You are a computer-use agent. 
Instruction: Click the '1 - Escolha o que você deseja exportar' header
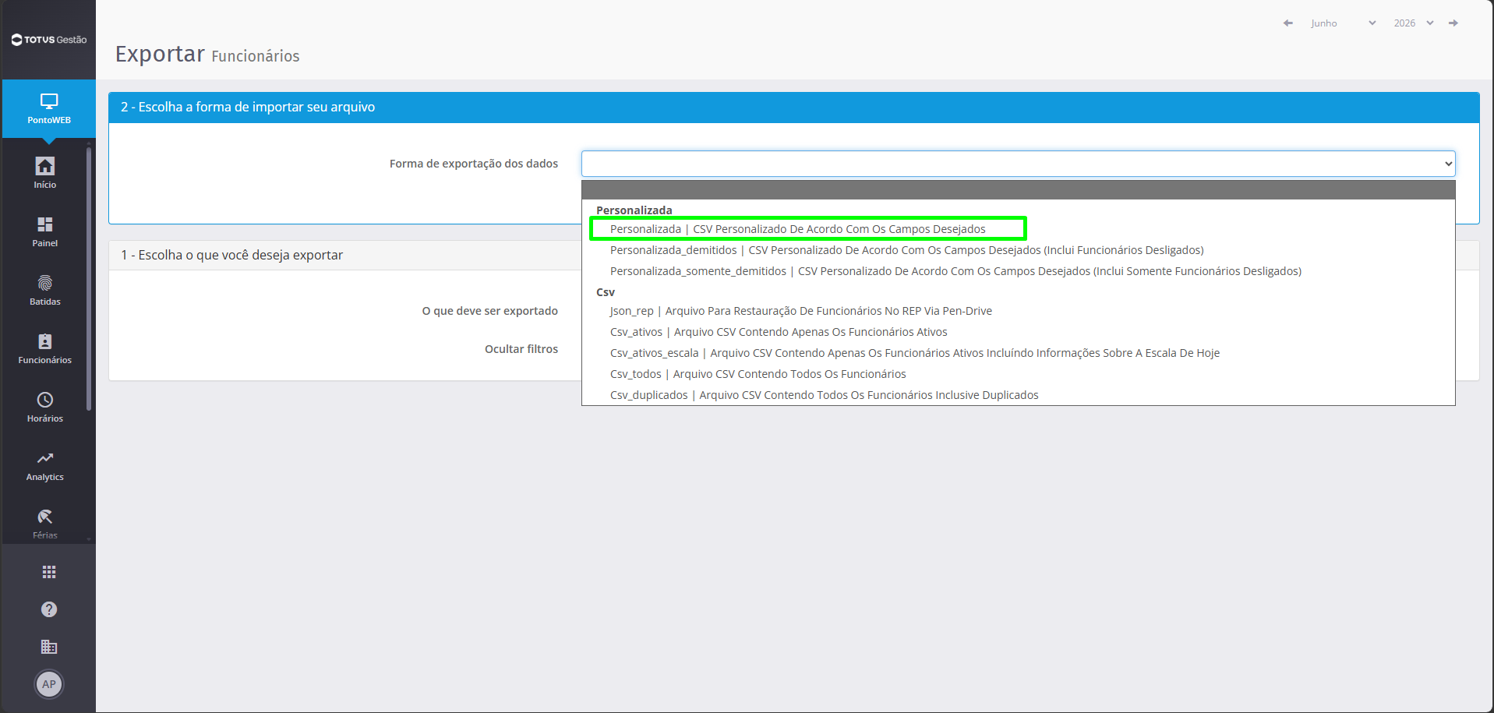point(231,255)
